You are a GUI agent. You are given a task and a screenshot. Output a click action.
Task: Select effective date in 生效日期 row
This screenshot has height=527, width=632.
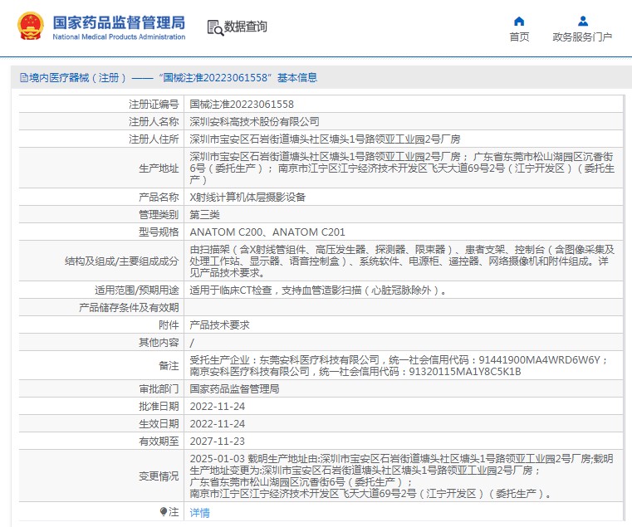(218, 424)
